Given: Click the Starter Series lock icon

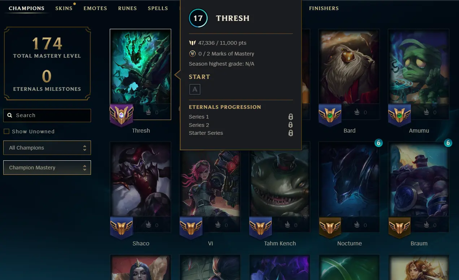Looking at the screenshot, I should click(x=290, y=133).
